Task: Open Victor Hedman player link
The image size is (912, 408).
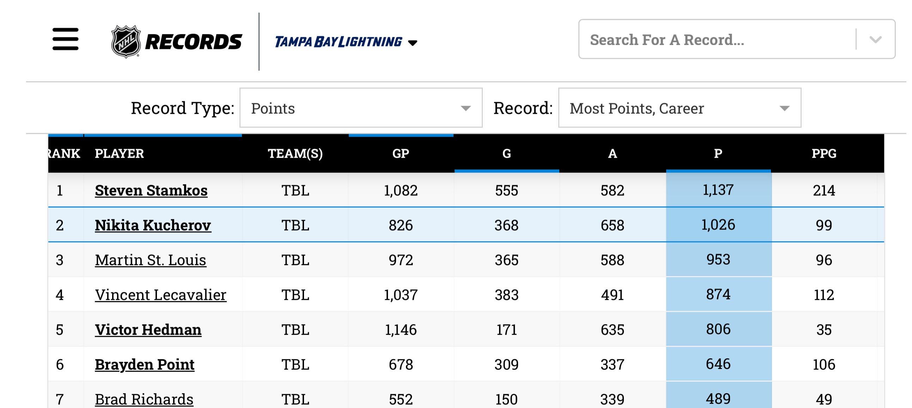Action: [x=148, y=330]
